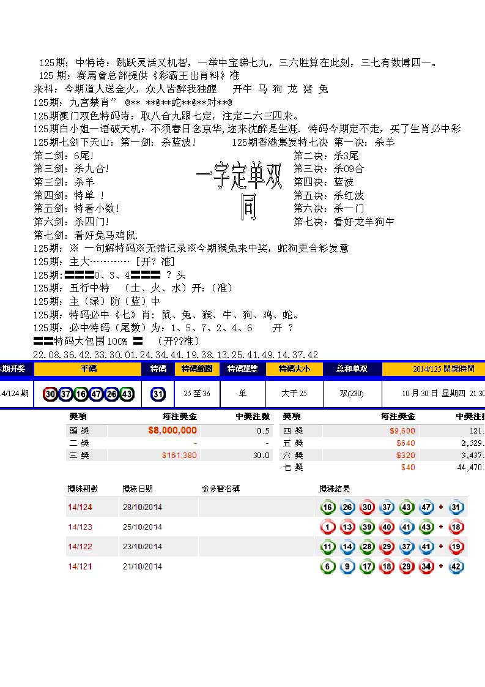The height and width of the screenshot is (687, 485).
Task: Click the $8,000,000 first prize amount
Action: (x=172, y=430)
